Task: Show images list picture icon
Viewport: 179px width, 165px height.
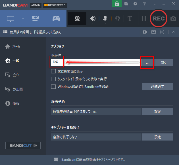Action: pos(153,32)
